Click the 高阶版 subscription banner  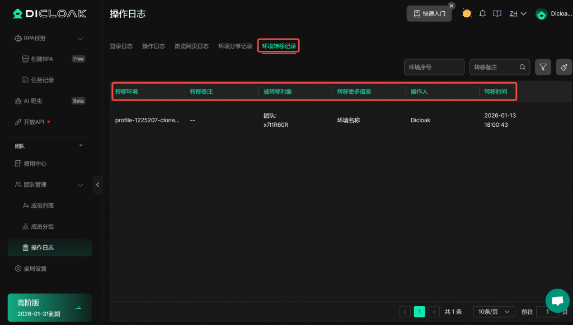[x=49, y=308]
